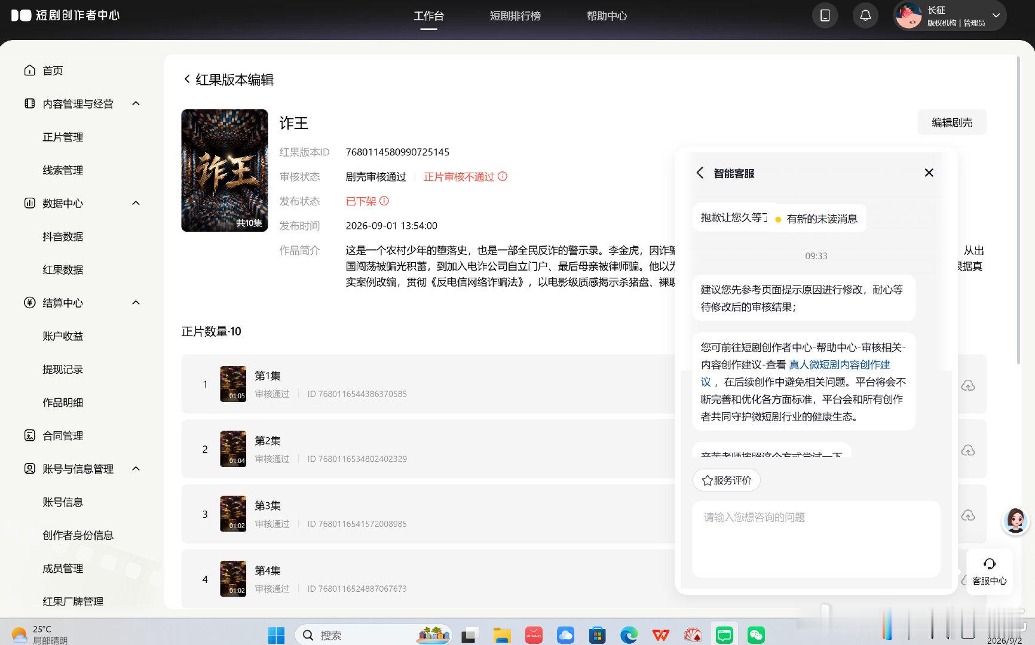Switch to the 短剧排行榜 tab
Screen dimensions: 1035x645
(515, 16)
